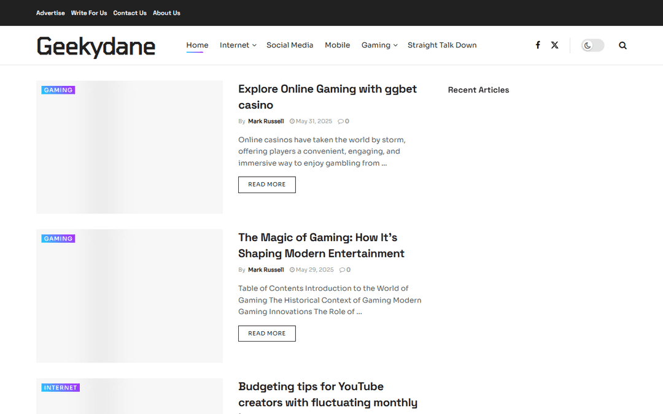
Task: Click the Recent Articles heading
Action: pyautogui.click(x=478, y=90)
